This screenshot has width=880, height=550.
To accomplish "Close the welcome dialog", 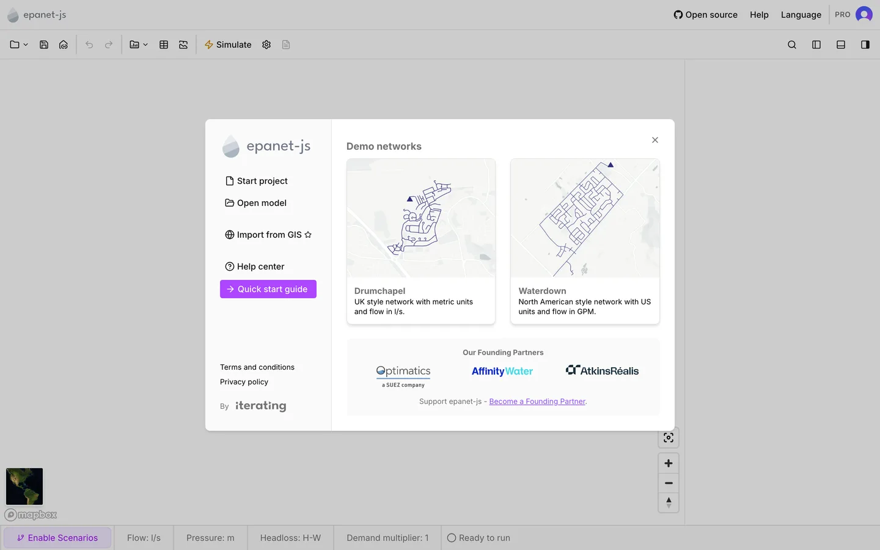I will tap(655, 140).
